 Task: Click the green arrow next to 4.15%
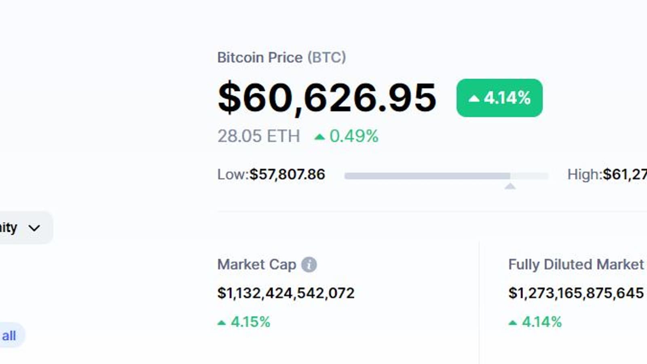click(222, 323)
